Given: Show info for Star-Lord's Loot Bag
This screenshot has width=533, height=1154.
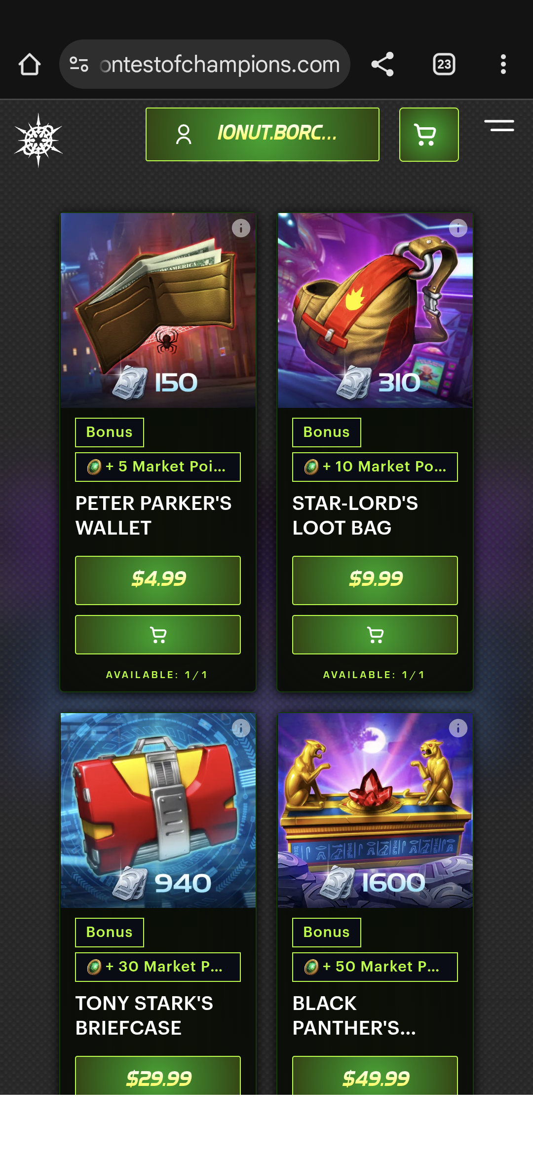Looking at the screenshot, I should [458, 228].
